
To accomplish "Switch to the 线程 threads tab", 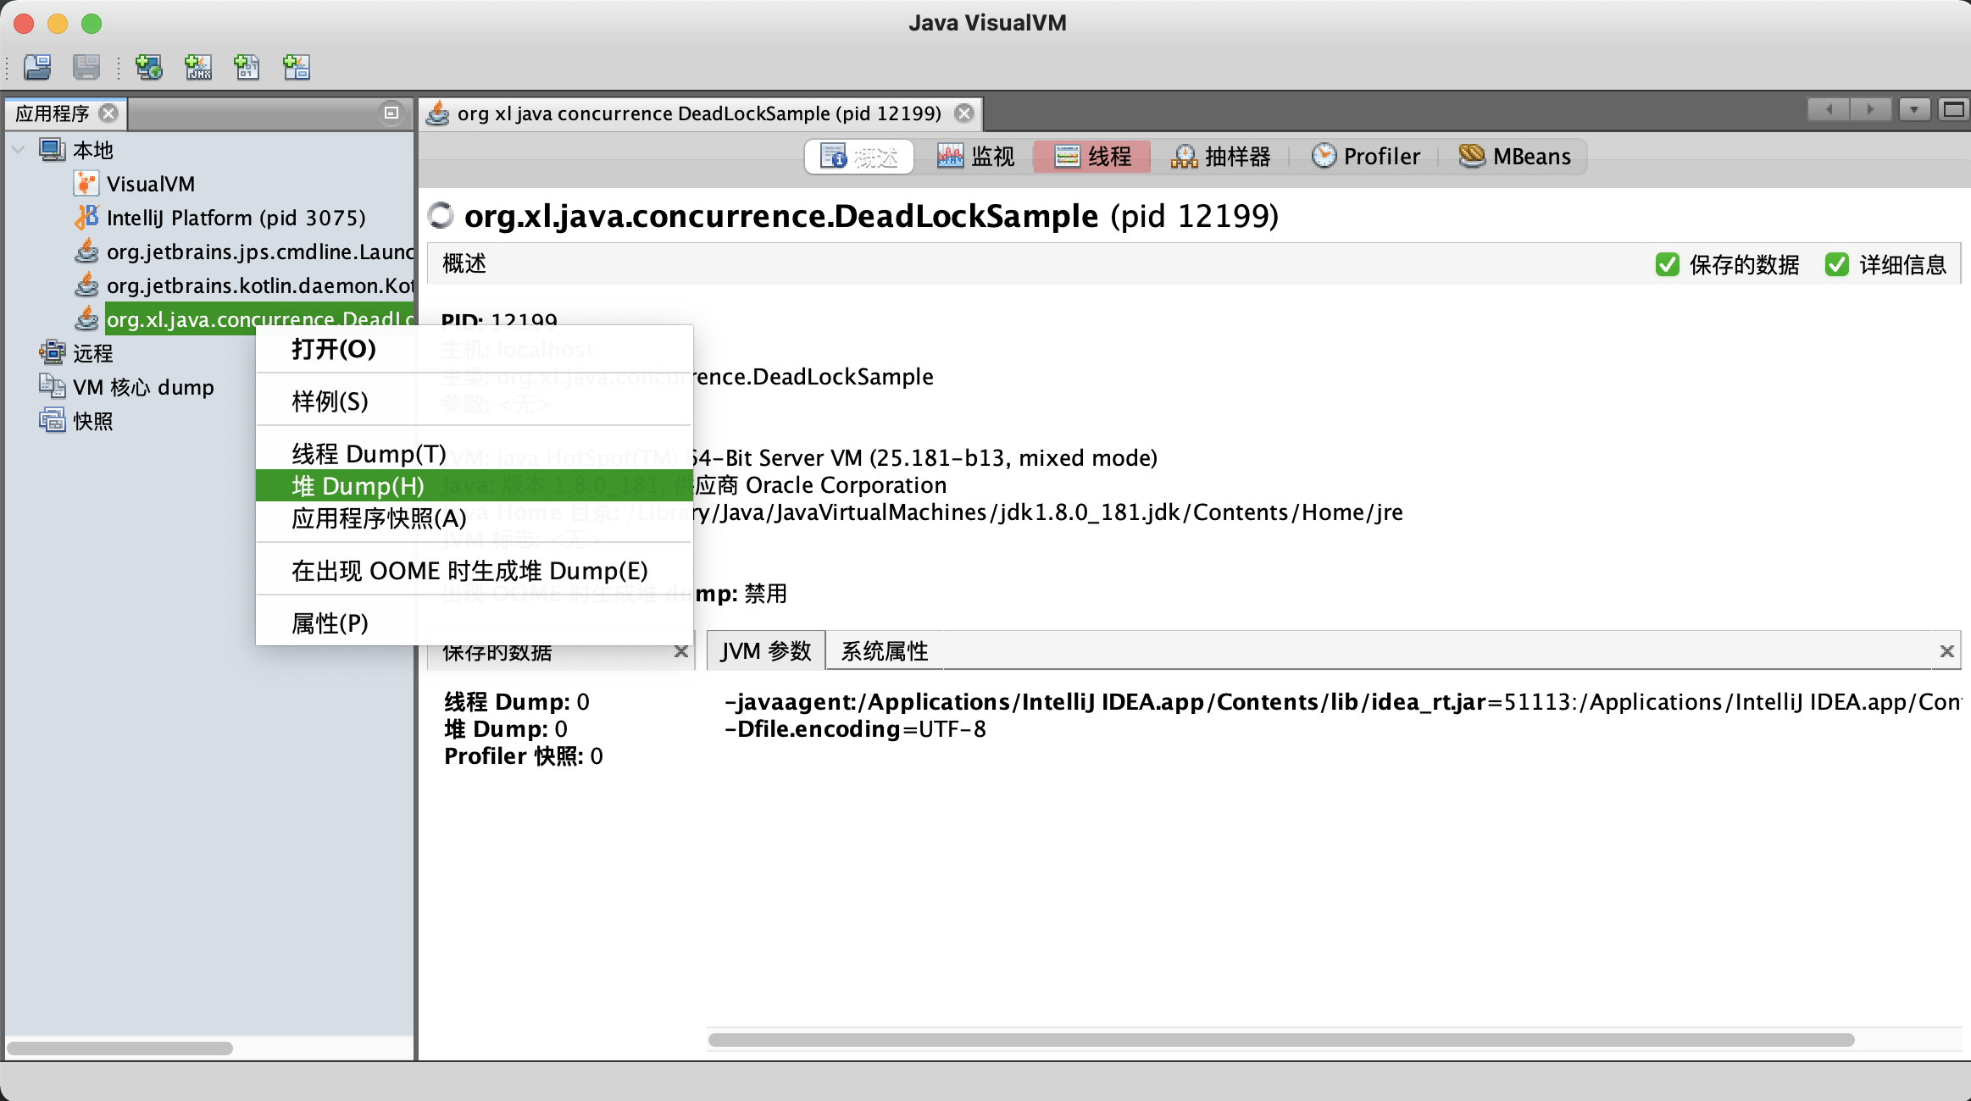I will point(1092,157).
